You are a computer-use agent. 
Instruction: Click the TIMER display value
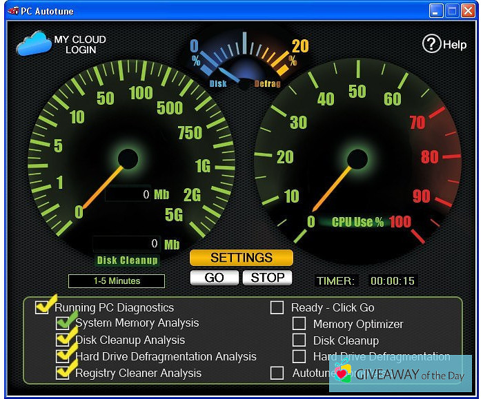tap(392, 281)
